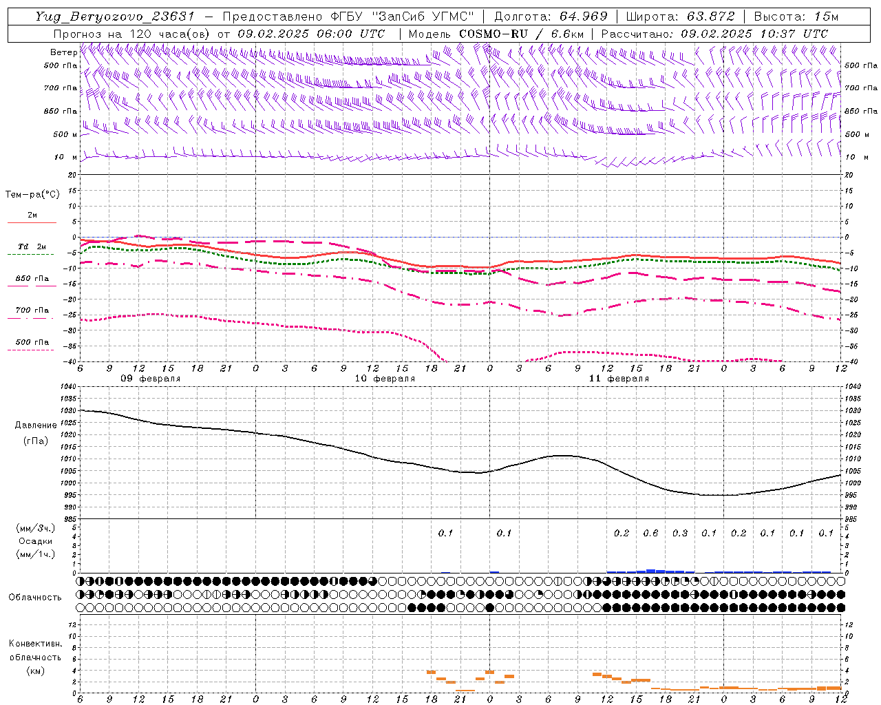Click the (гПа) unit label under Давление

click(36, 441)
